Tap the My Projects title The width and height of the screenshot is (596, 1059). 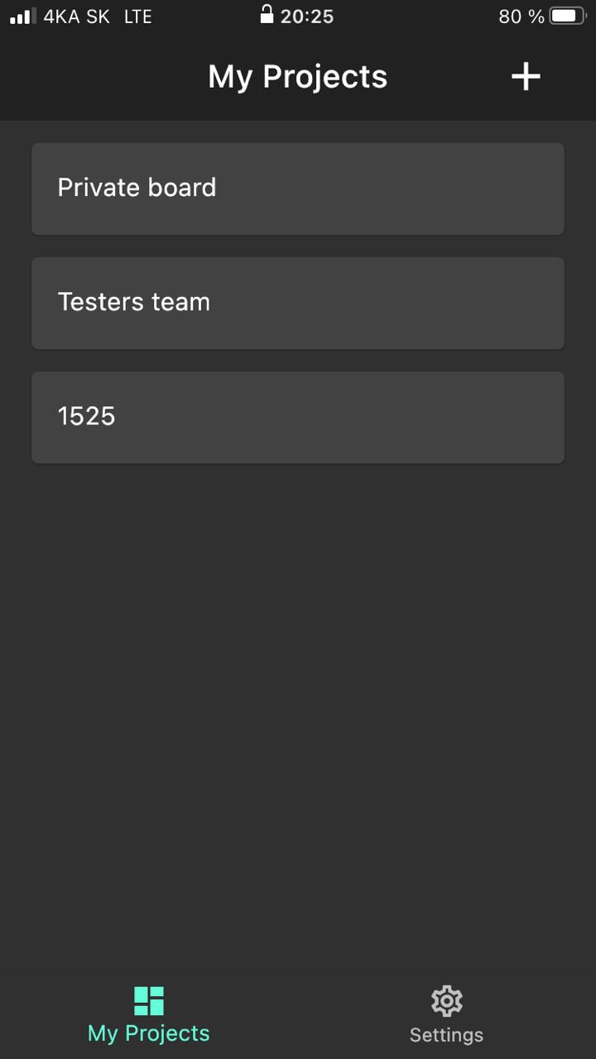point(297,76)
